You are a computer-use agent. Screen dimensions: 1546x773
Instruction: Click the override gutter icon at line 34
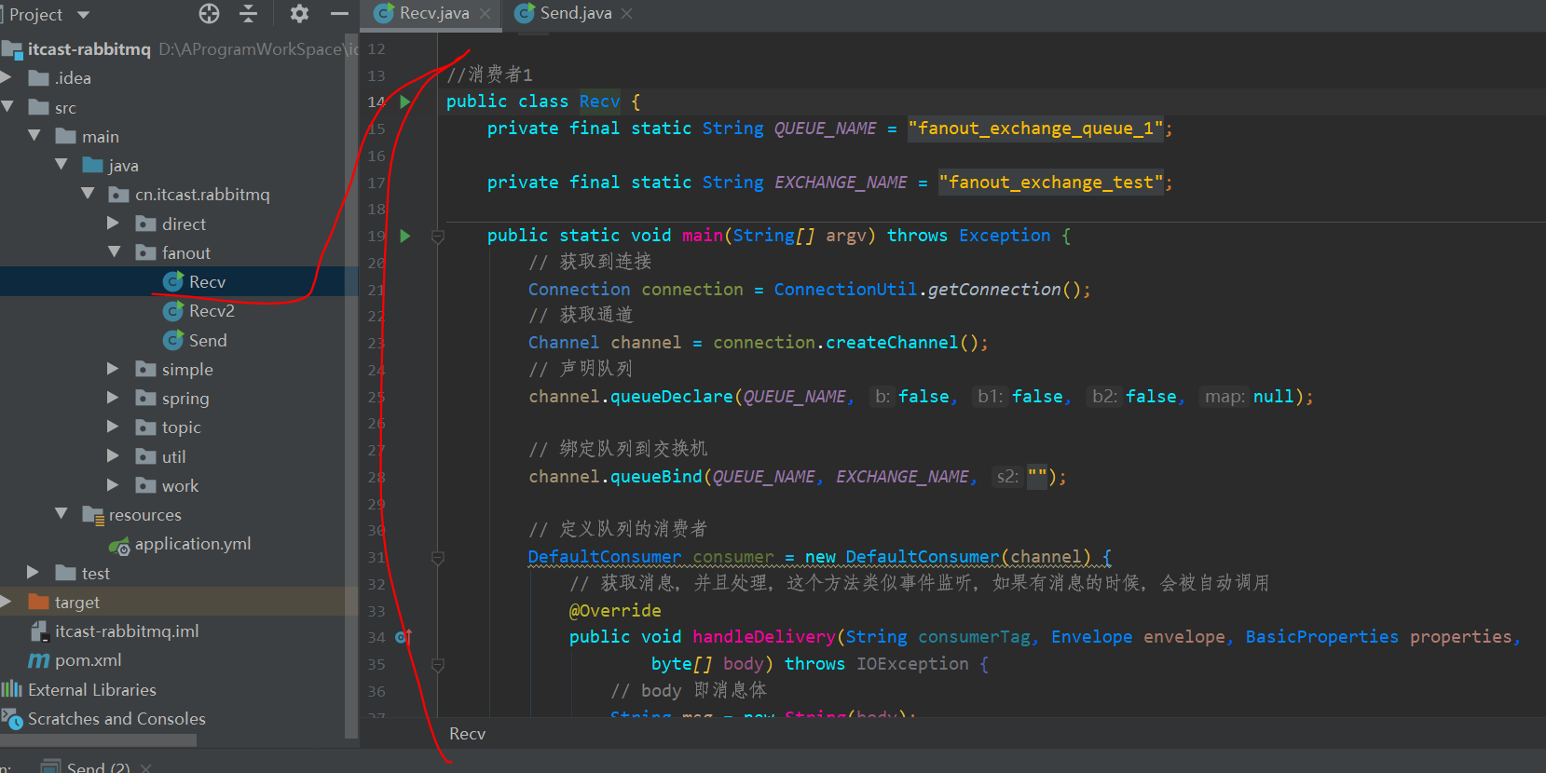pos(404,637)
